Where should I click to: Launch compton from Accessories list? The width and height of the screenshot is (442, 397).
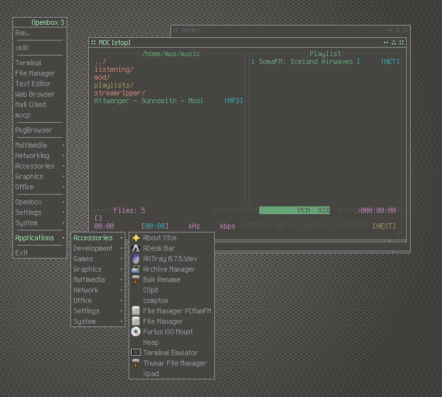[172, 300]
